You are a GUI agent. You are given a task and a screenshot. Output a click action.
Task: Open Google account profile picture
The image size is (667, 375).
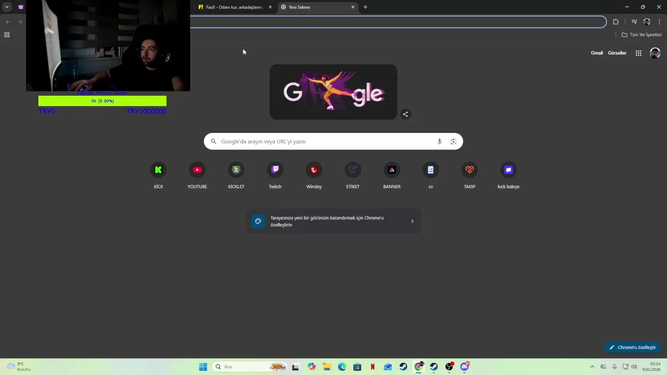[655, 53]
